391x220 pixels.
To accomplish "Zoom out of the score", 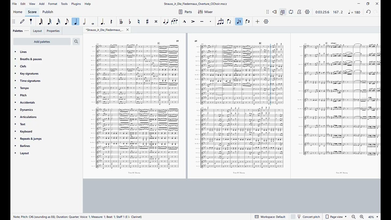I will coord(354,217).
